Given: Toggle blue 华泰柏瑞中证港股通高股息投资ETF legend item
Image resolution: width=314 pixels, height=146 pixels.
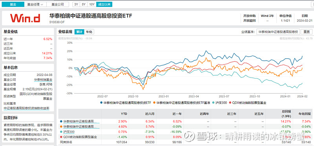Looking at the screenshot, I should pyautogui.click(x=126, y=103).
